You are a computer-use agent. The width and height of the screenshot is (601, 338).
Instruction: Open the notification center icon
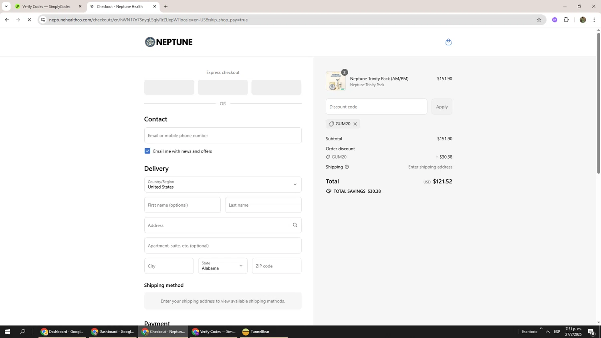point(591,332)
